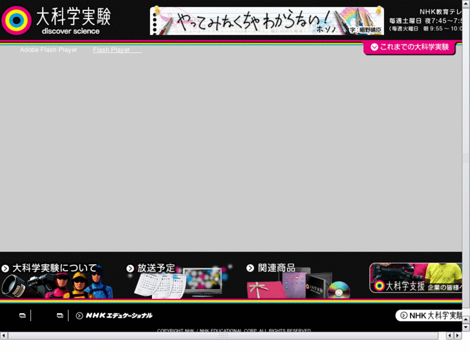The image size is (470, 352).
Task: Click vertical scrollbar top up arrow
Action: coord(466,3)
